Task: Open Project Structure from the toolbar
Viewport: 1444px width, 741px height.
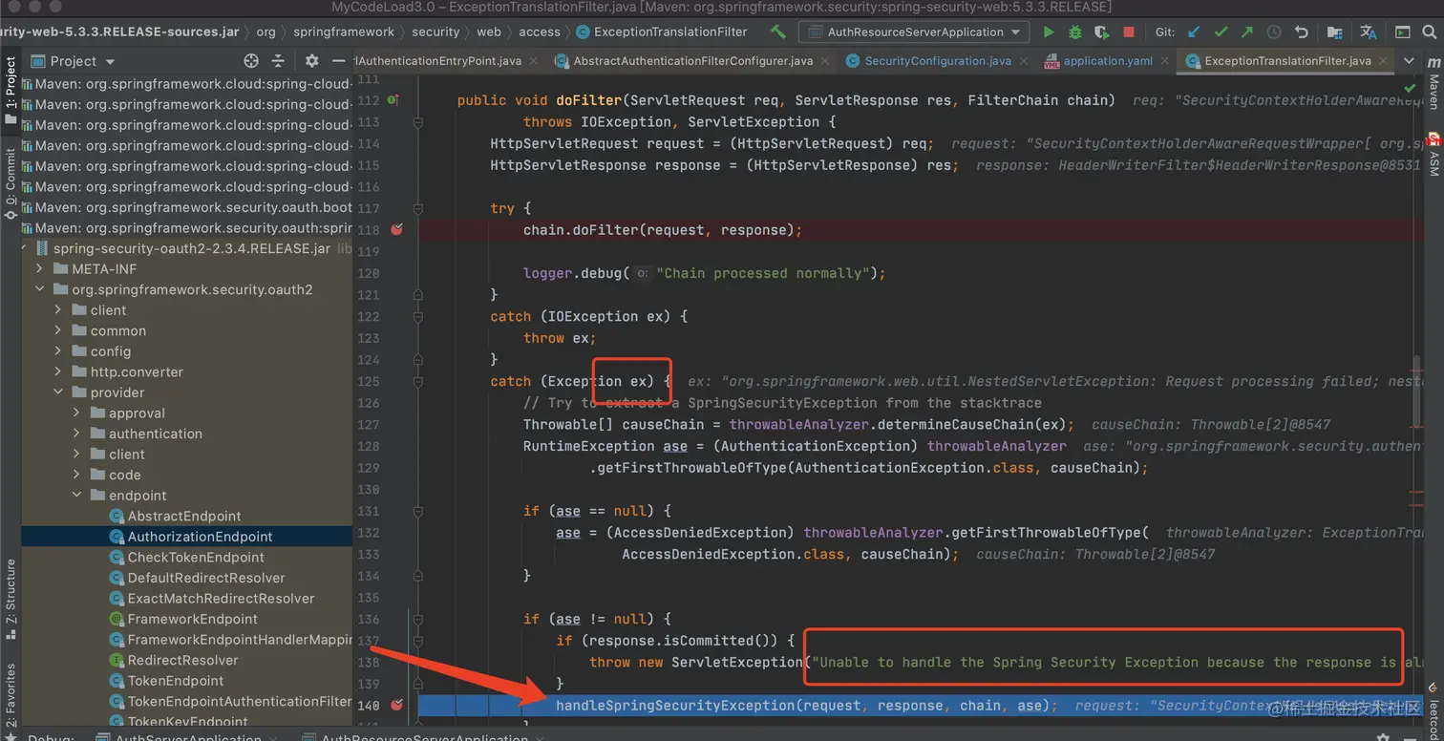Action: (1334, 32)
